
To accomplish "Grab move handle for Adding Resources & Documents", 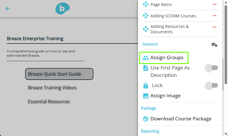I will (145, 29).
